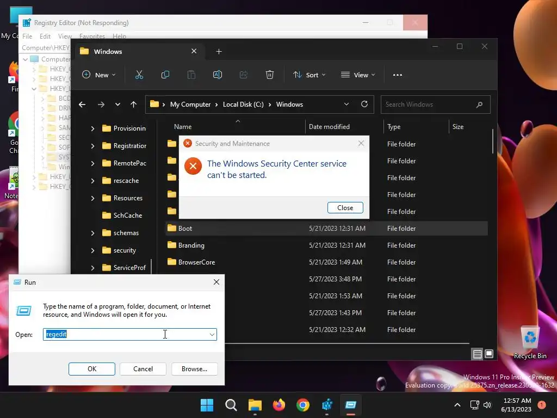The image size is (557, 418).
Task: Dismiss Security and Maintenance dialog with X
Action: click(x=361, y=143)
